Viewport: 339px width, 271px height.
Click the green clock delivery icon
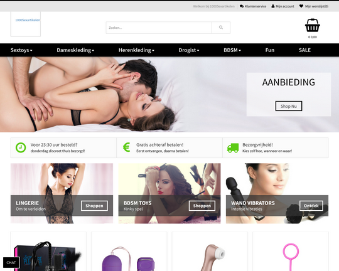click(x=21, y=147)
